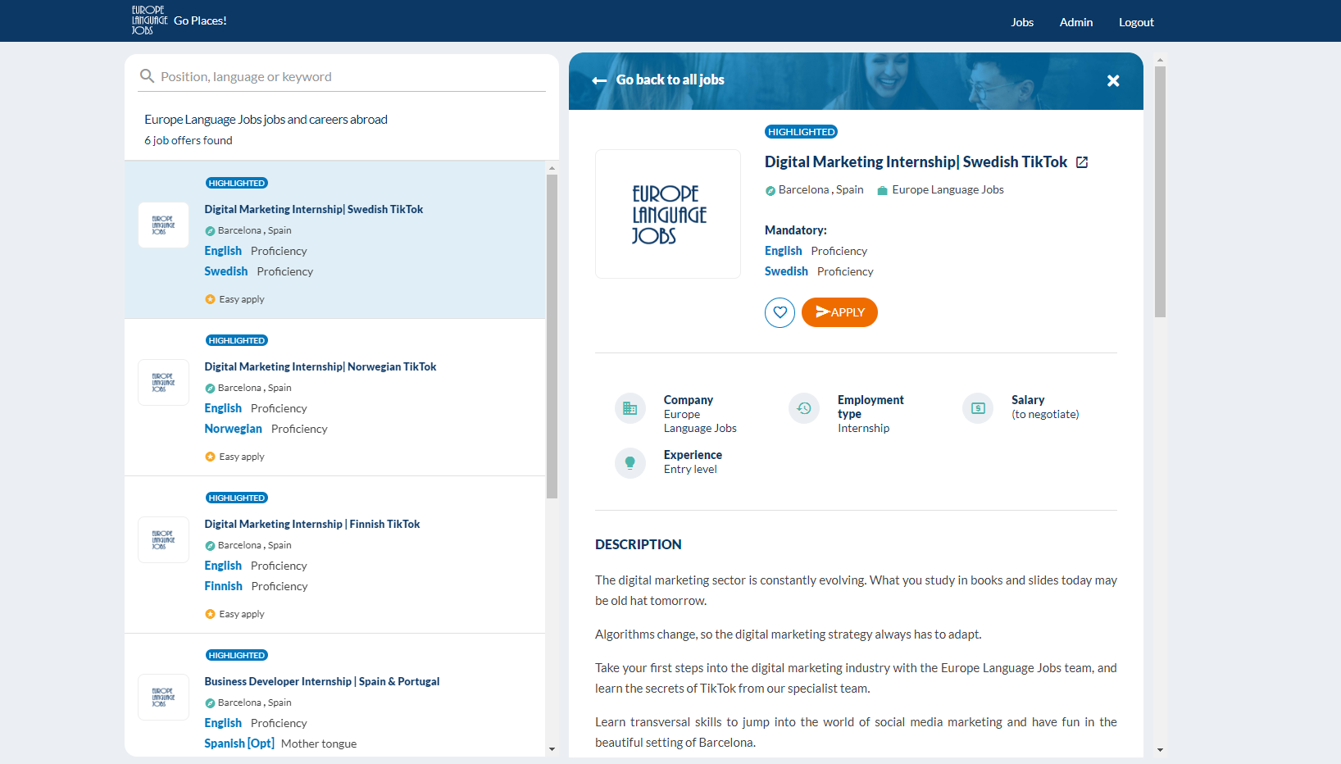This screenshot has height=764, width=1341.
Task: Click the job list scroll up arrow
Action: pyautogui.click(x=552, y=168)
